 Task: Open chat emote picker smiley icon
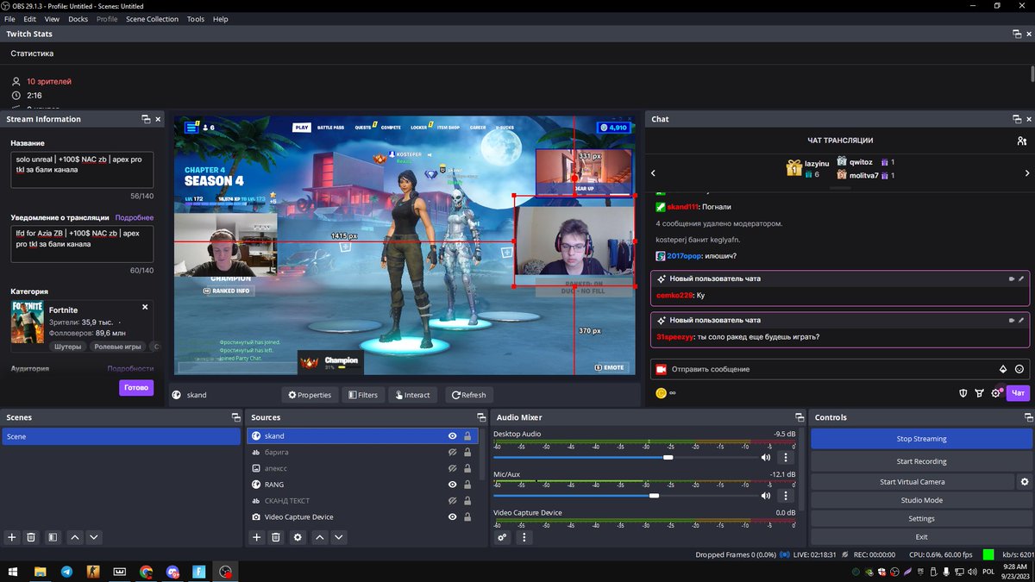pos(1019,369)
